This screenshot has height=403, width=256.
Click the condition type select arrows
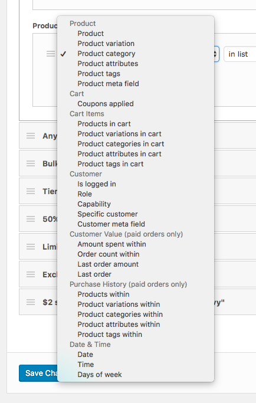[216, 54]
